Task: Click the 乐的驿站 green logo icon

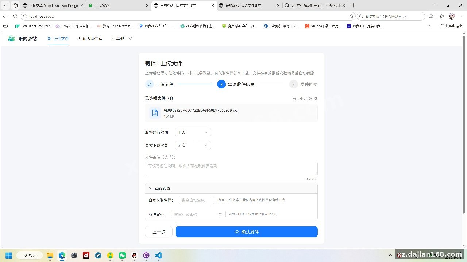Action: click(x=12, y=39)
